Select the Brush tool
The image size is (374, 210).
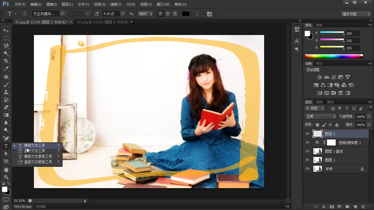click(6, 85)
